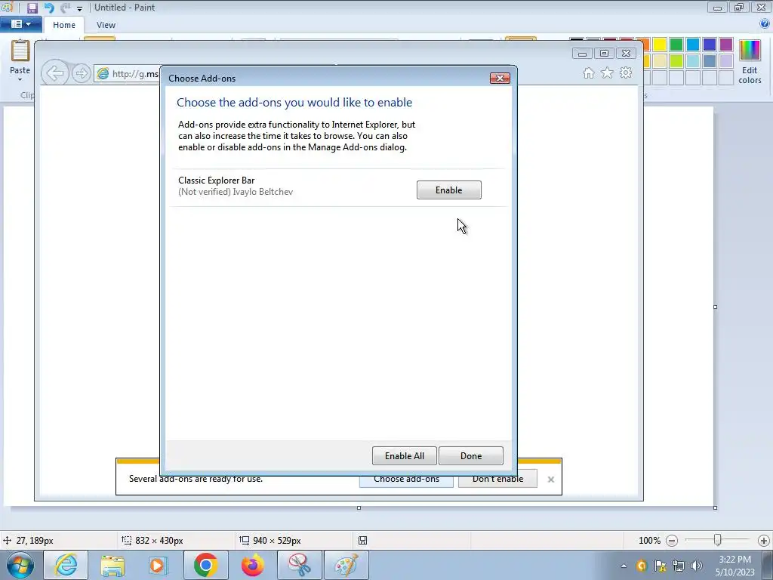Dismiss the add-ons notification bar with X
Image resolution: width=773 pixels, height=580 pixels.
(550, 479)
